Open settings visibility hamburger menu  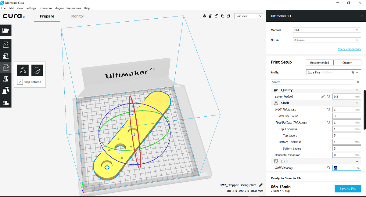coord(358,82)
